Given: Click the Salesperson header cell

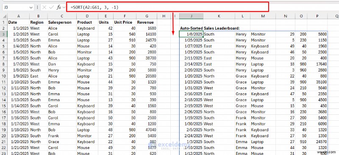Looking at the screenshot, I should coord(62,22).
